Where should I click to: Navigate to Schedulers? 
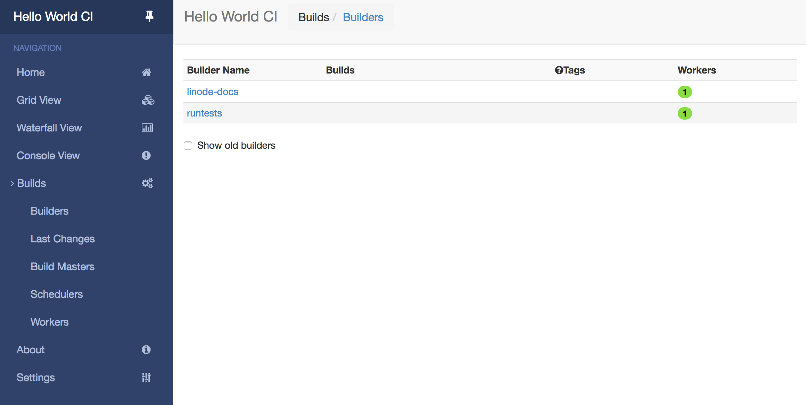pos(57,294)
